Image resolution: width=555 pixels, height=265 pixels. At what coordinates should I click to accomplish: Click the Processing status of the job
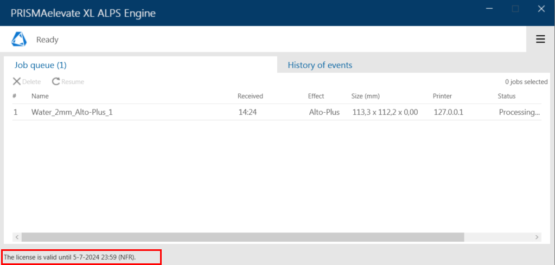pos(520,113)
